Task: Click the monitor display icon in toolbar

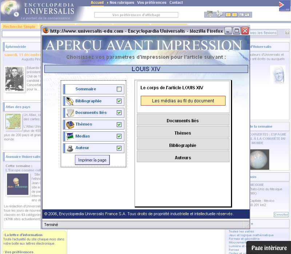Action: click(x=210, y=14)
